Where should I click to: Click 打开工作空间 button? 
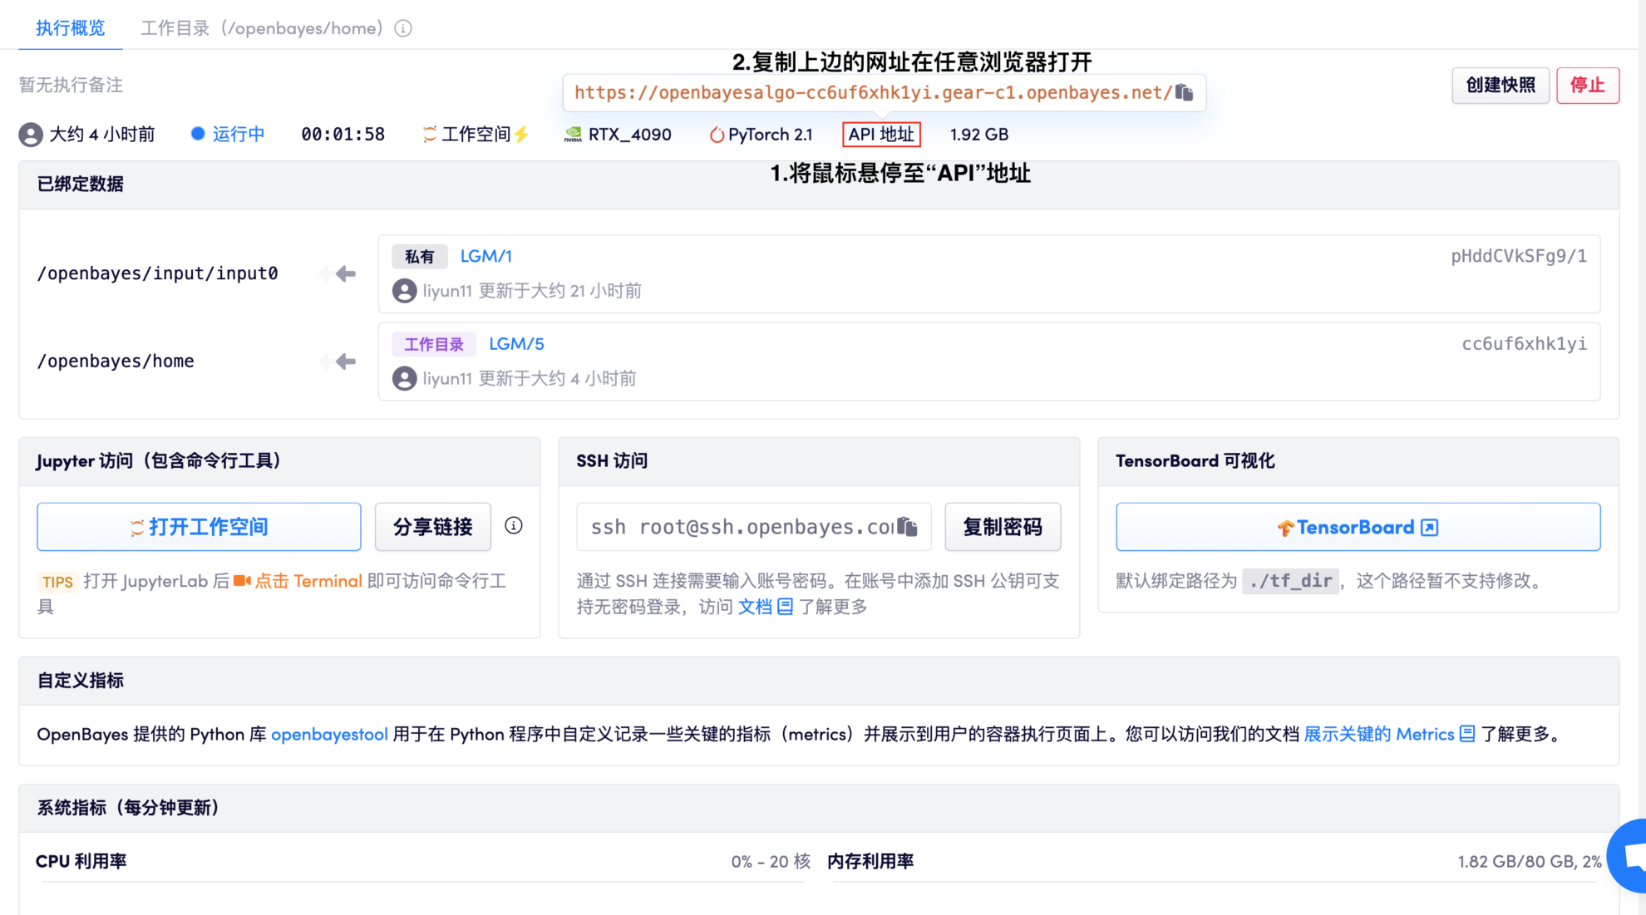pyautogui.click(x=199, y=527)
